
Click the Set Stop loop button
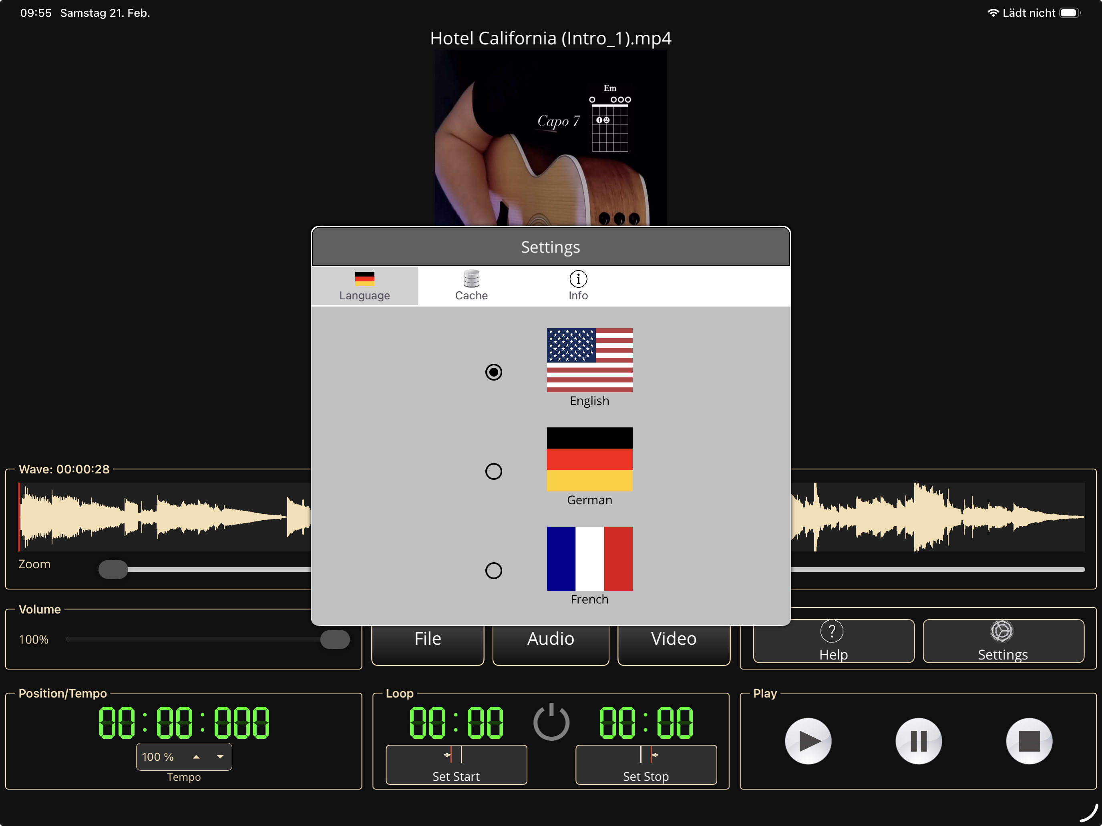[646, 764]
